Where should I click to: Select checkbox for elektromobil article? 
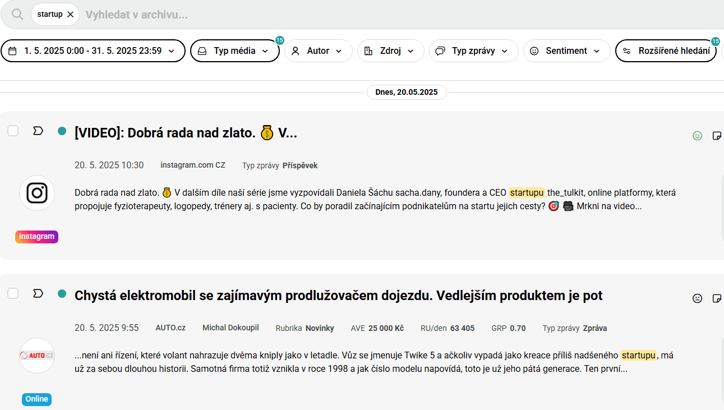[x=13, y=293]
